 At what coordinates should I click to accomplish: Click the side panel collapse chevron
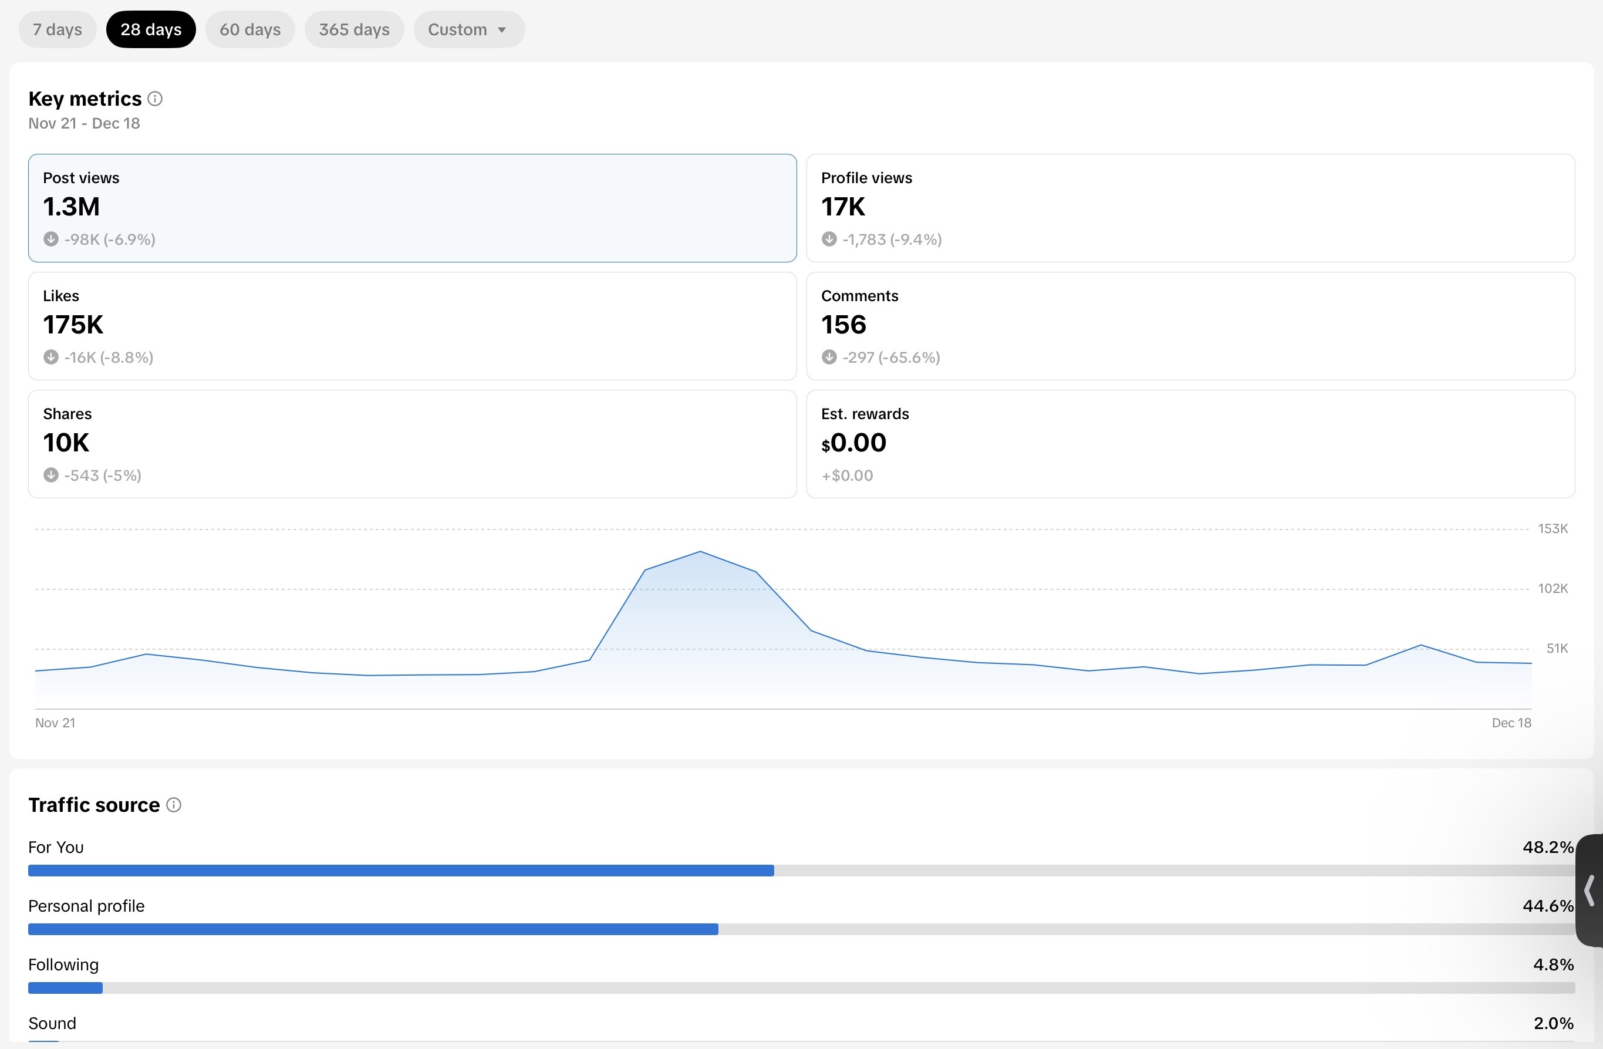click(1589, 891)
